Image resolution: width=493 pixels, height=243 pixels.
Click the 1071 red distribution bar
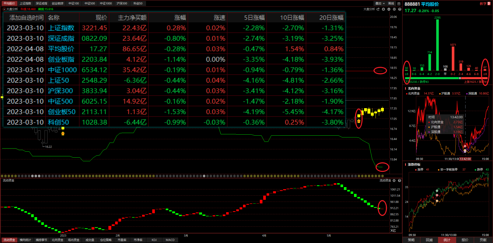click(453, 58)
